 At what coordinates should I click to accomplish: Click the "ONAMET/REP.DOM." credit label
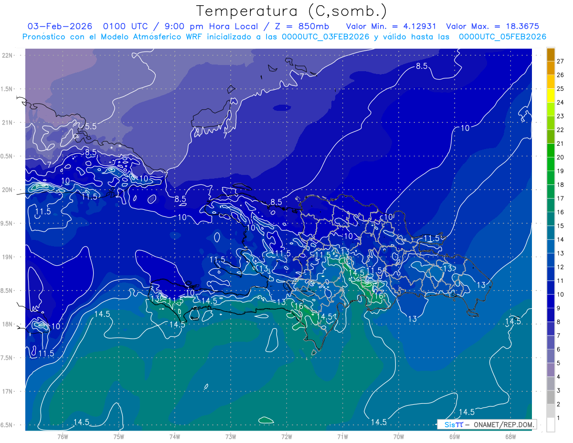503,424
